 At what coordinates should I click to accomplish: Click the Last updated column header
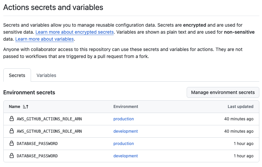(240, 107)
